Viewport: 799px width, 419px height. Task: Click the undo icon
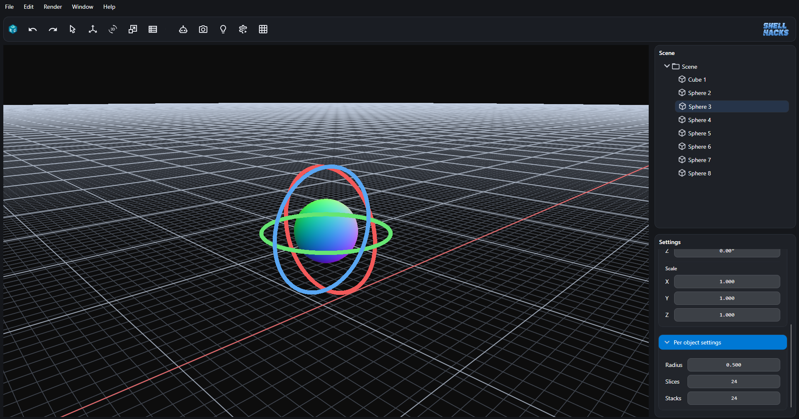pyautogui.click(x=32, y=29)
